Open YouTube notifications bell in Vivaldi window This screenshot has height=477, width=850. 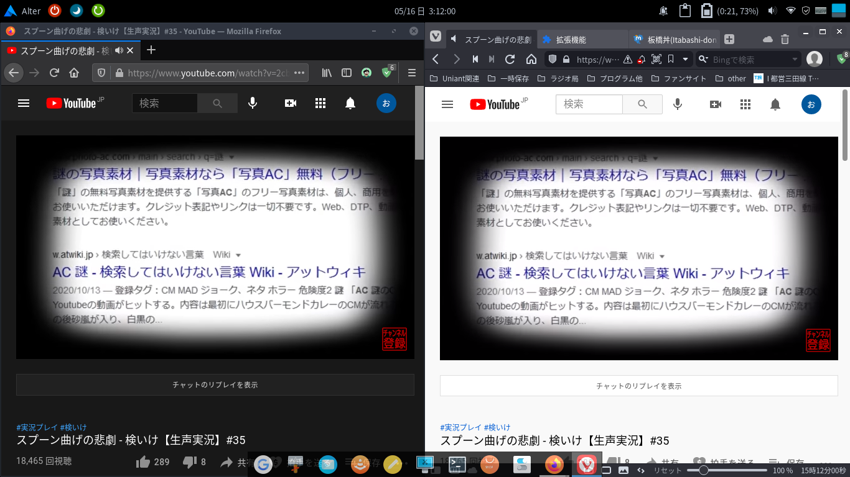pos(775,104)
